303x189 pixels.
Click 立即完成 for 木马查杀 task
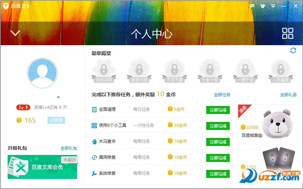[x=218, y=142]
